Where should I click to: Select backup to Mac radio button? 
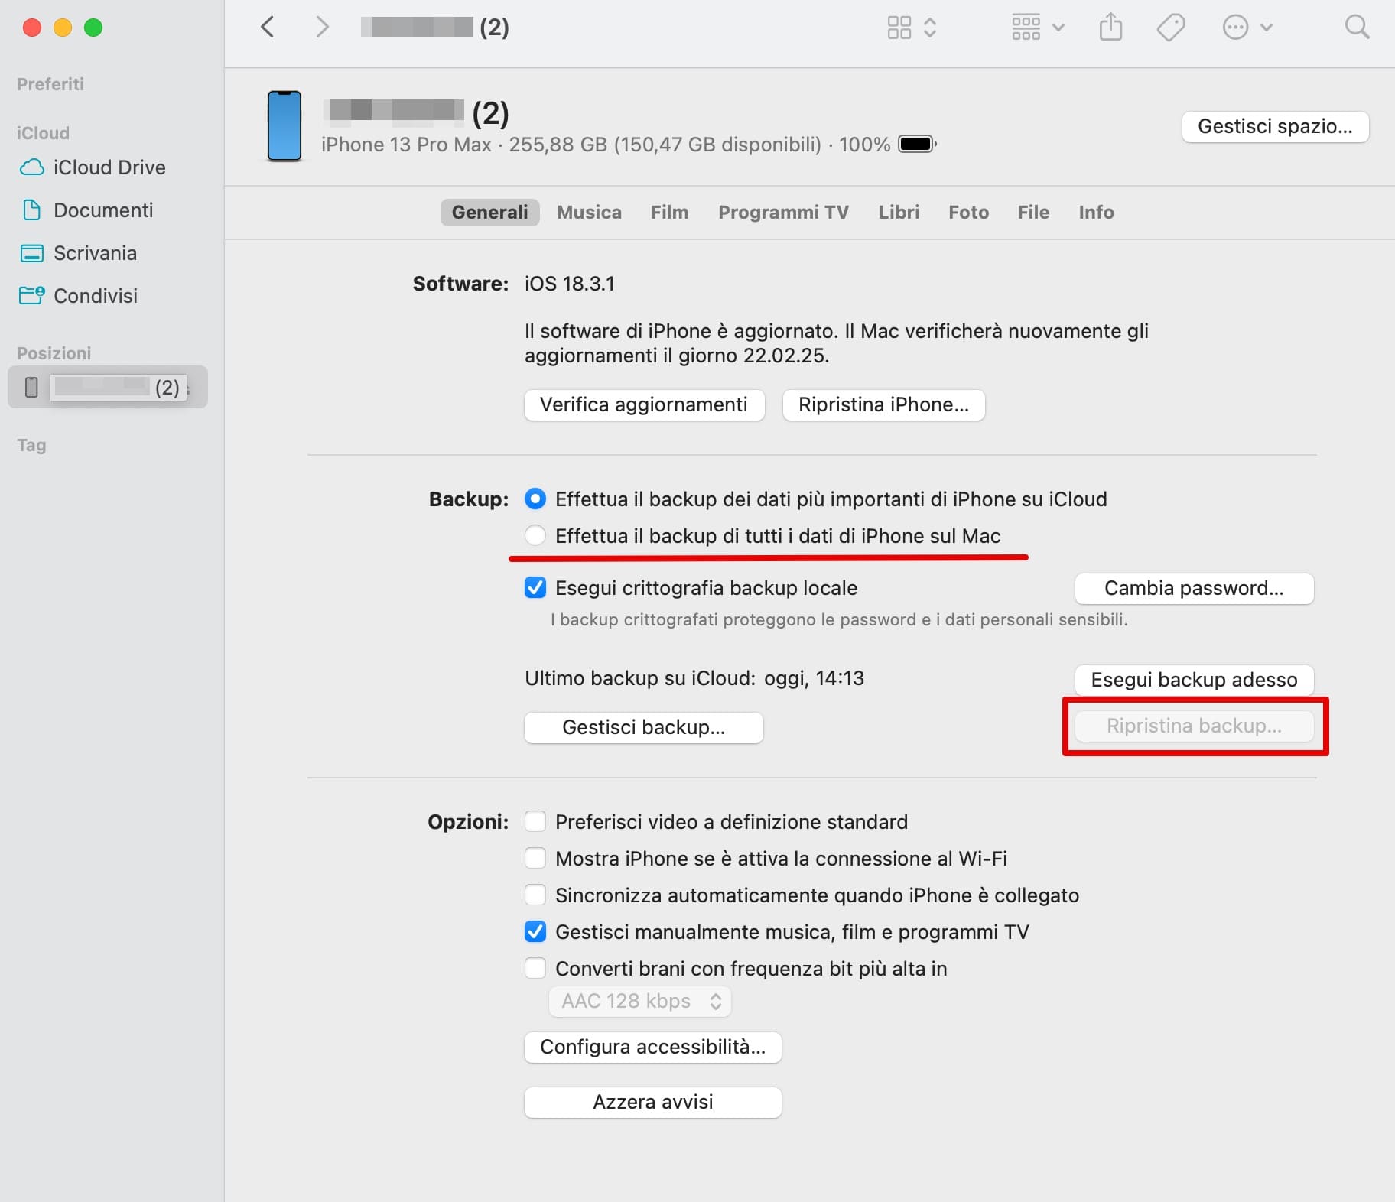pos(535,535)
